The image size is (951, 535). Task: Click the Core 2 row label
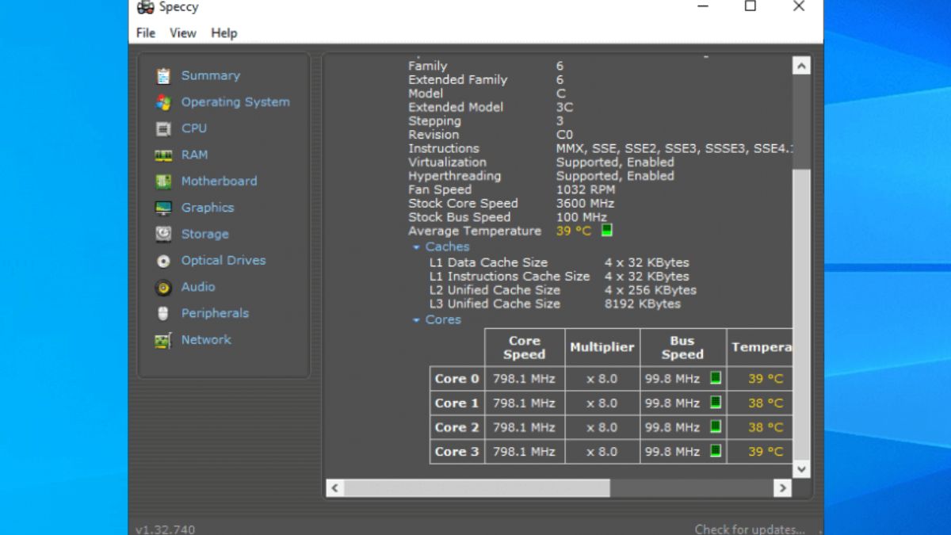(x=457, y=427)
